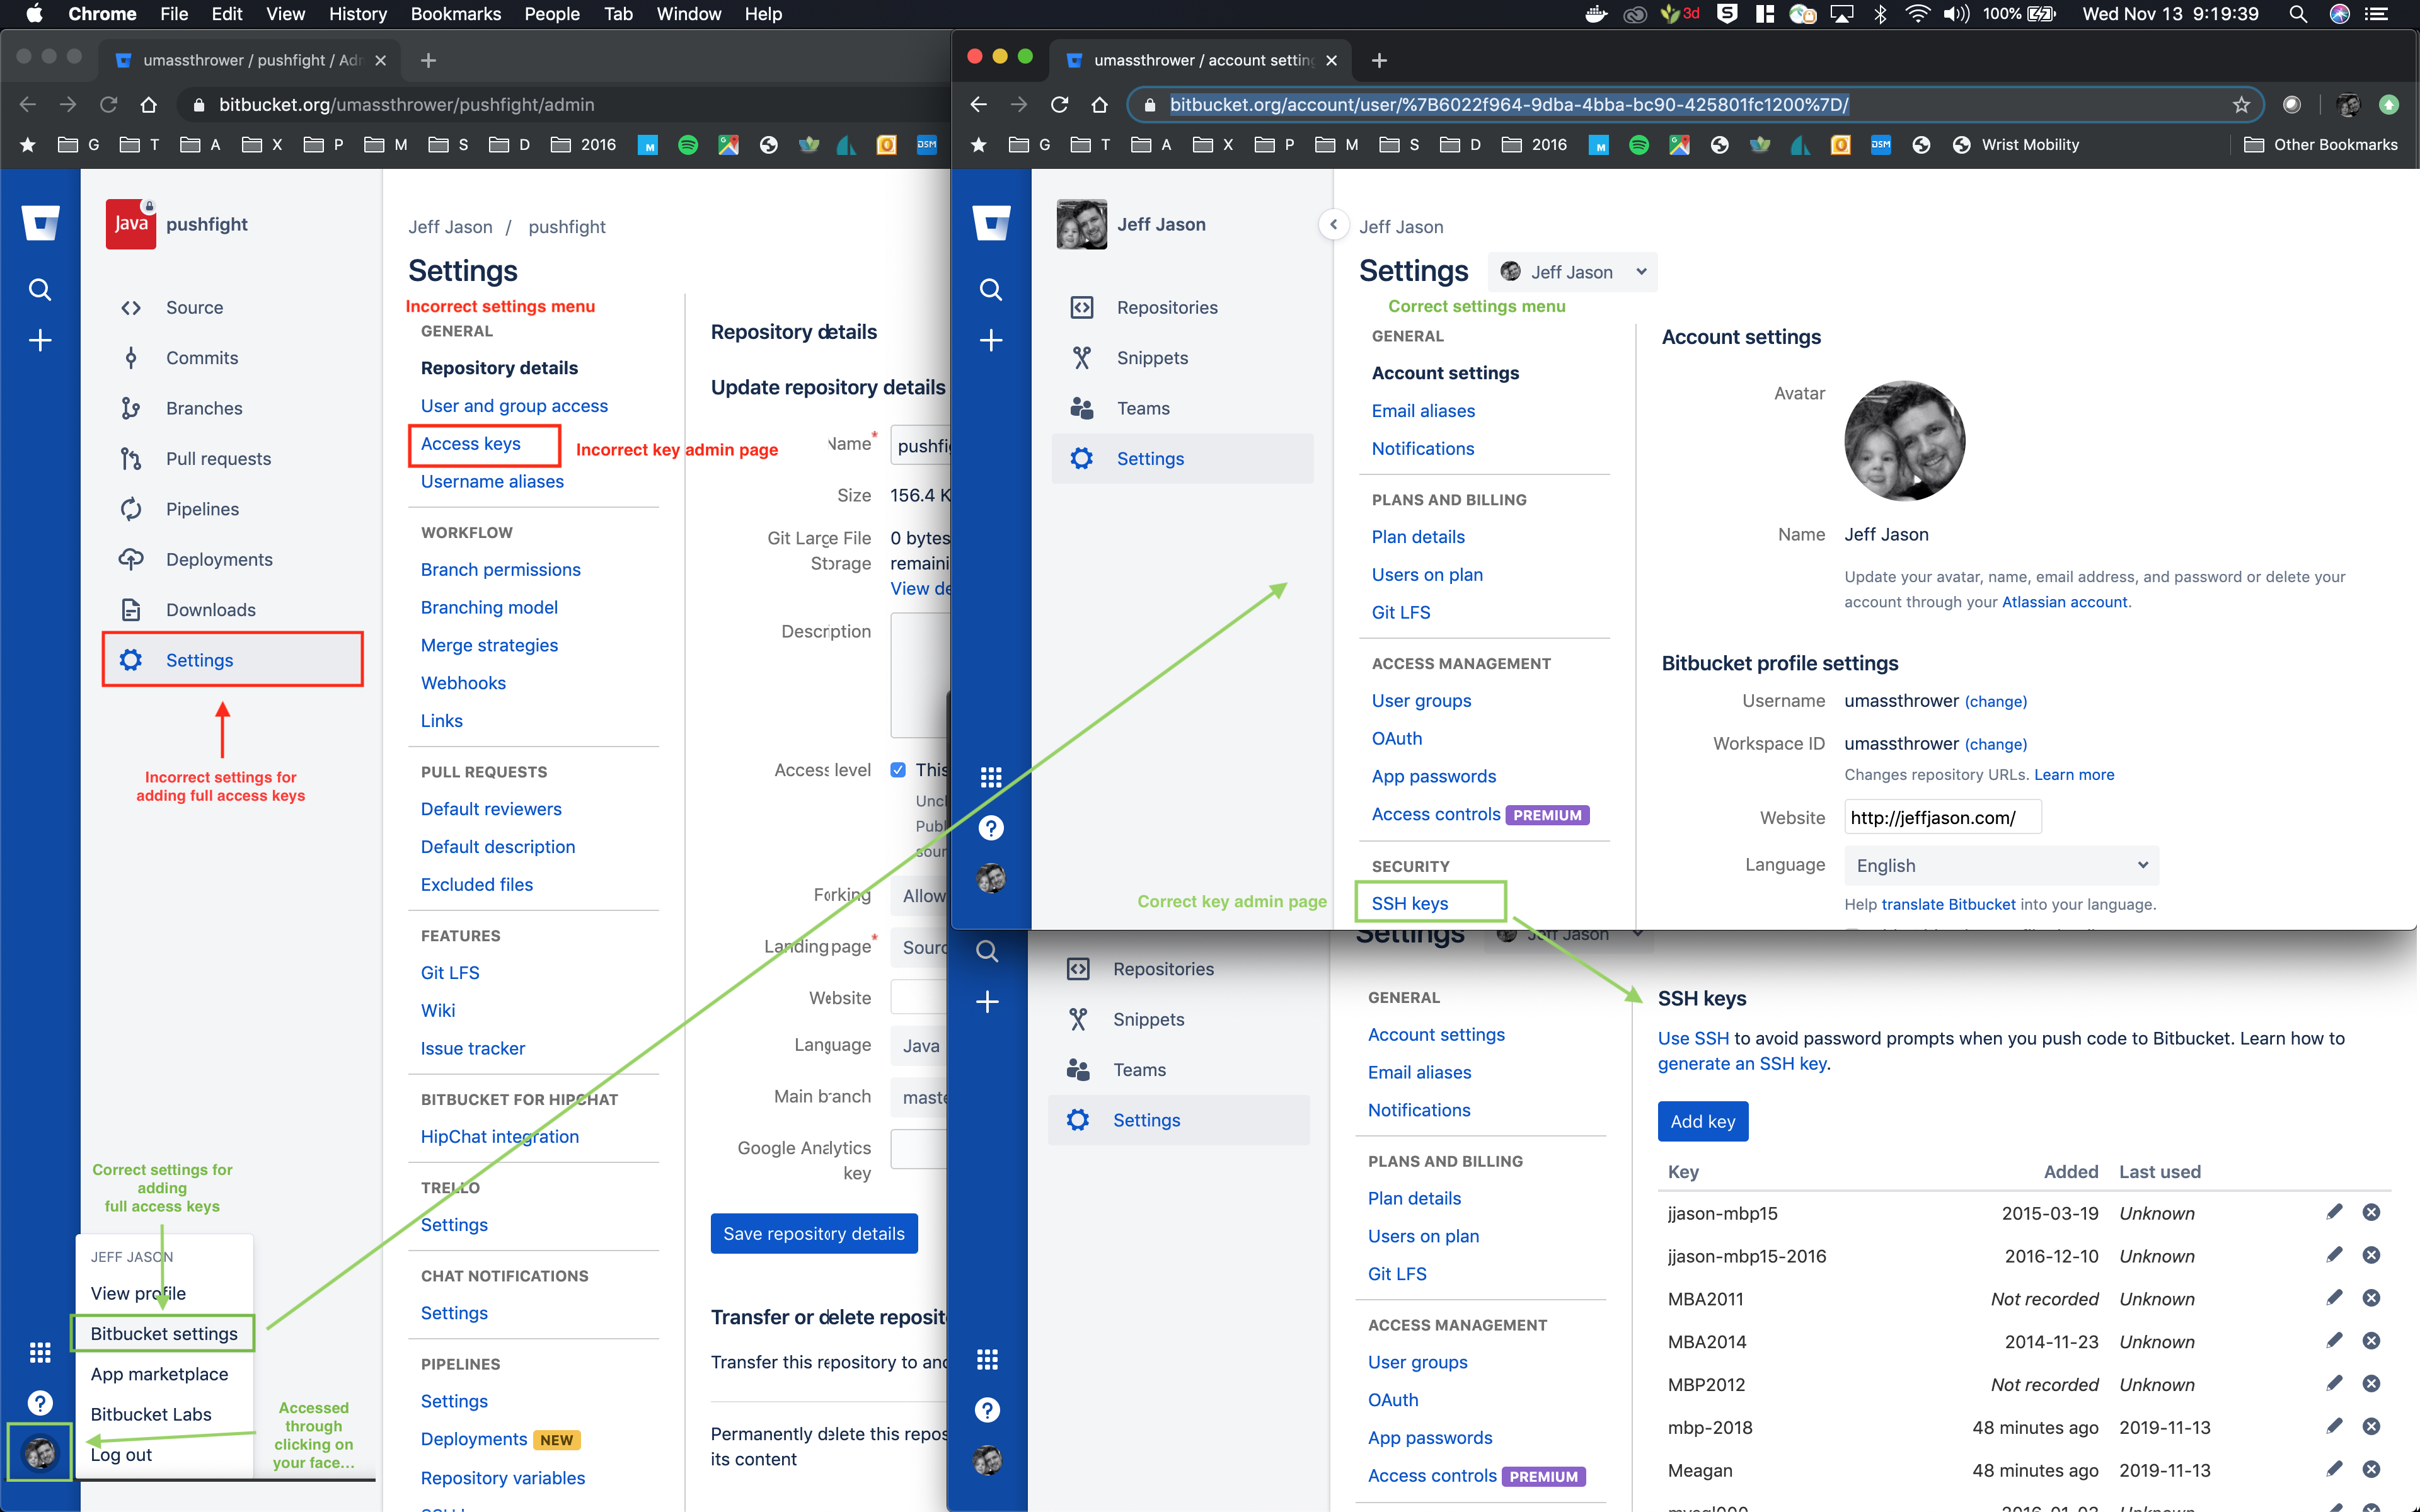Open the Repository variables link
The width and height of the screenshot is (2420, 1512).
click(502, 1478)
